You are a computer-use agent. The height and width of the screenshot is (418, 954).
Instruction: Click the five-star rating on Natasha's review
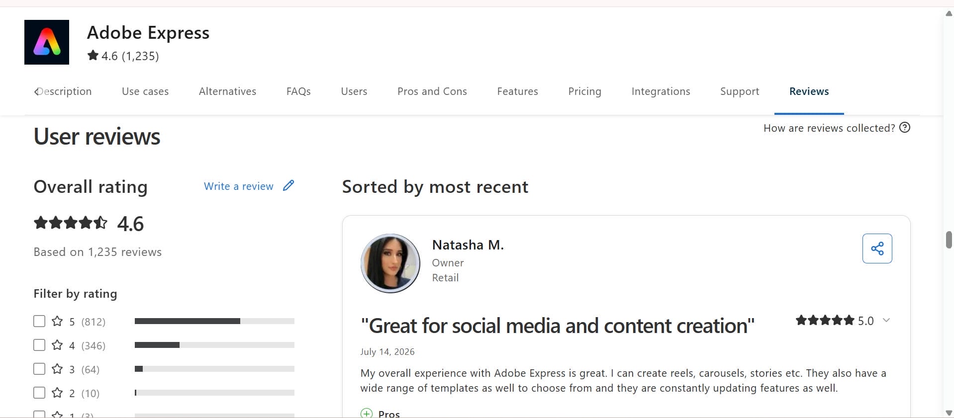pos(825,320)
